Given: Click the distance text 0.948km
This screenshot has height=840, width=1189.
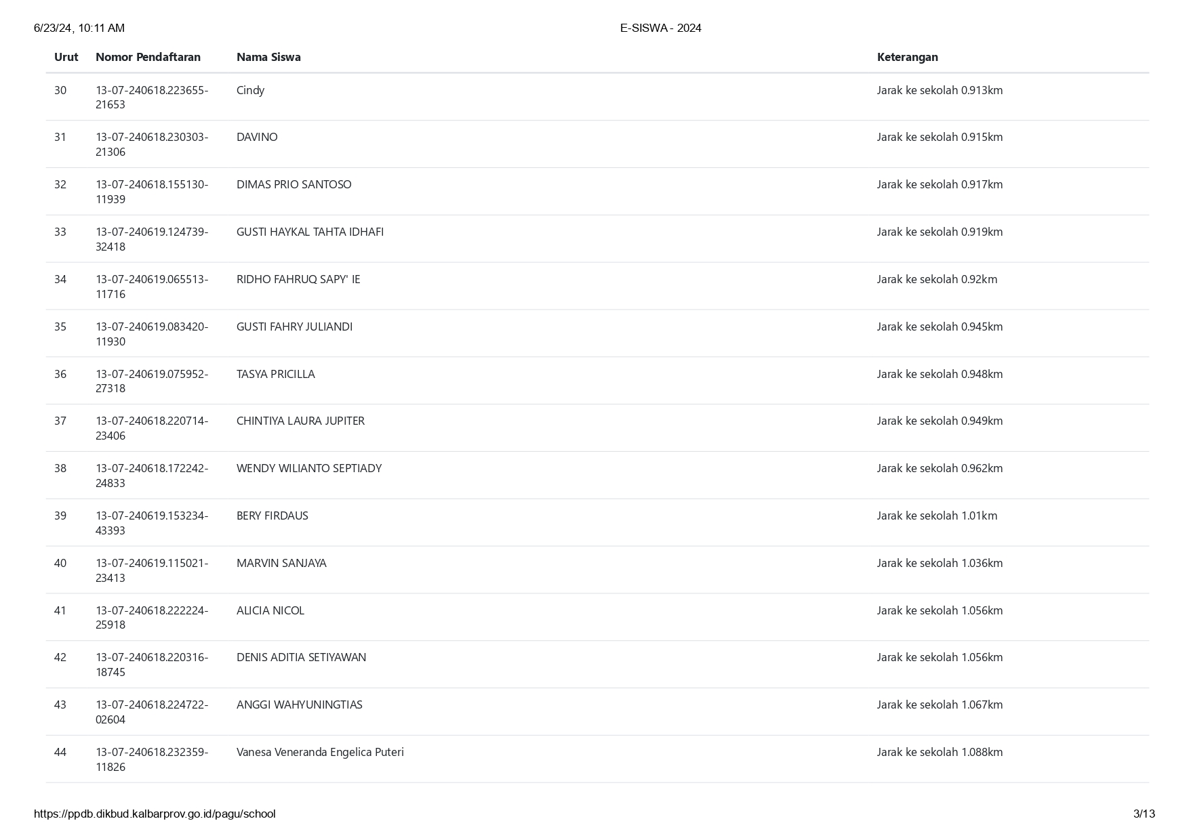Looking at the screenshot, I should point(940,374).
